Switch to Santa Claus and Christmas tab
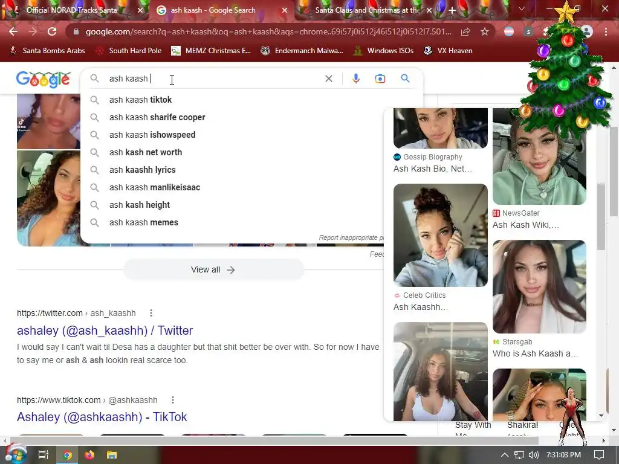The image size is (619, 464). pyautogui.click(x=366, y=10)
